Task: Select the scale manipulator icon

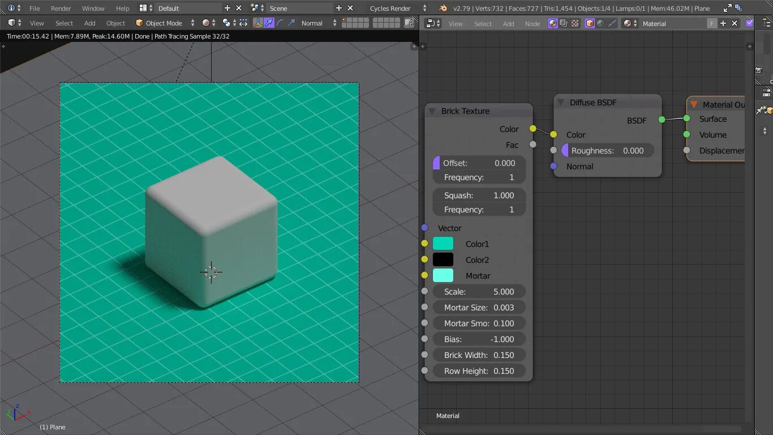Action: (292, 23)
